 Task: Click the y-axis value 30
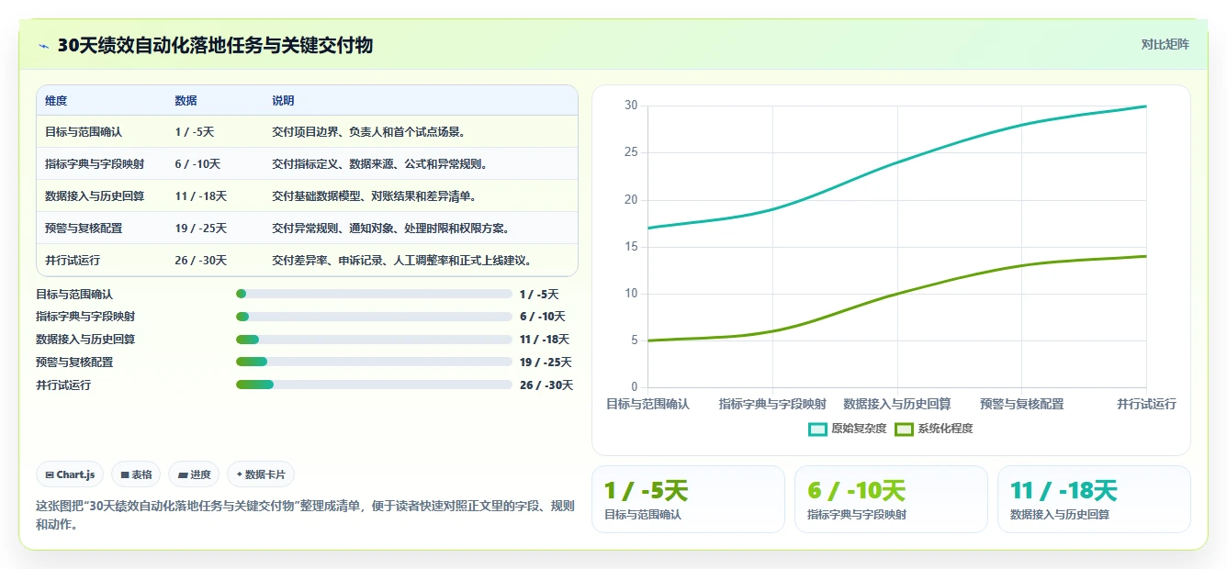(x=630, y=106)
